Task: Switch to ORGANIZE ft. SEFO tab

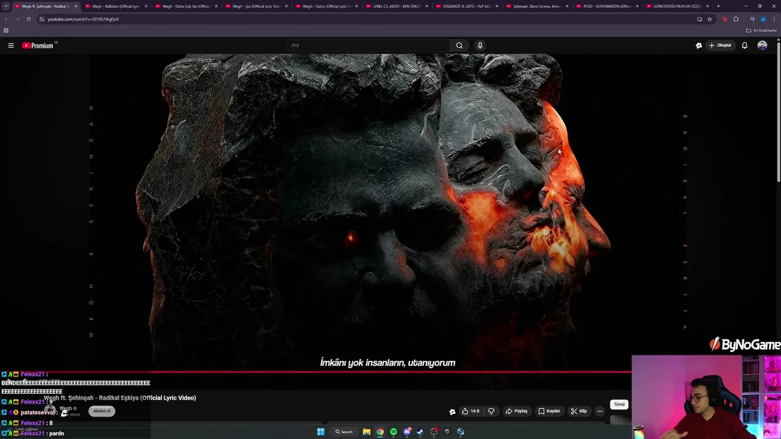Action: coord(467,6)
